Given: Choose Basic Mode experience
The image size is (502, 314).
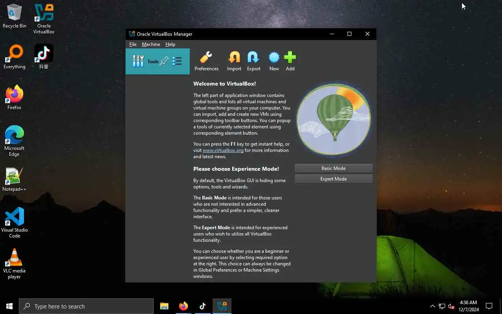Looking at the screenshot, I should tap(333, 168).
